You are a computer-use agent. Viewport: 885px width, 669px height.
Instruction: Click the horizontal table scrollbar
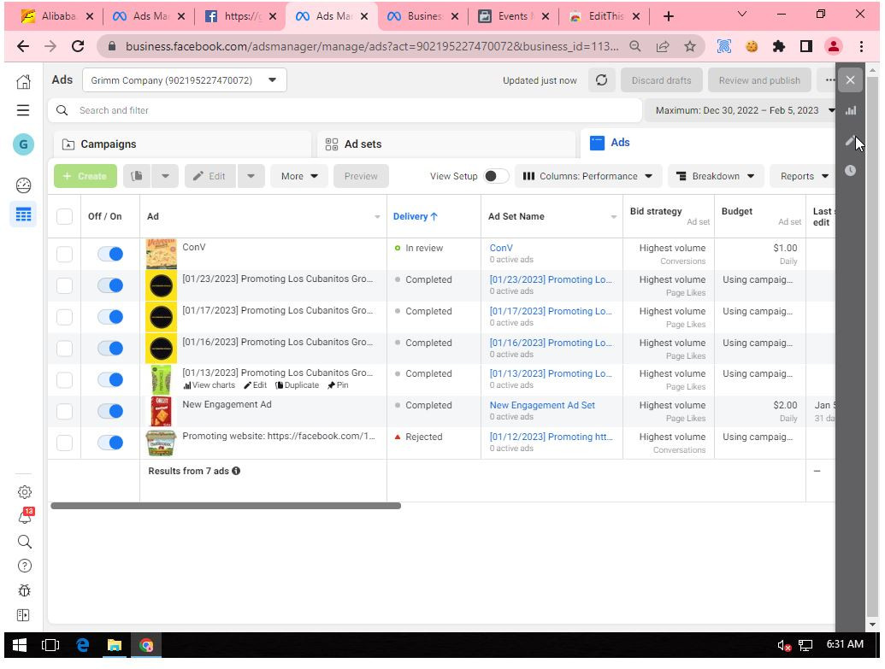click(226, 506)
